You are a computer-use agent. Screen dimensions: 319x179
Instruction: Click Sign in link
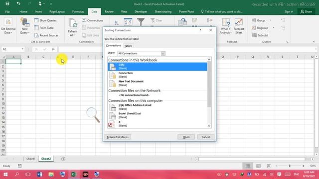tap(289, 11)
